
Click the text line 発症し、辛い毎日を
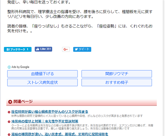39,2
